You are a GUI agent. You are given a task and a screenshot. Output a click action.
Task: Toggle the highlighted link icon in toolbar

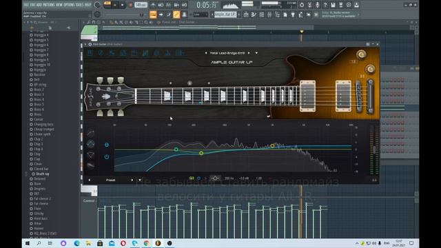click(176, 14)
